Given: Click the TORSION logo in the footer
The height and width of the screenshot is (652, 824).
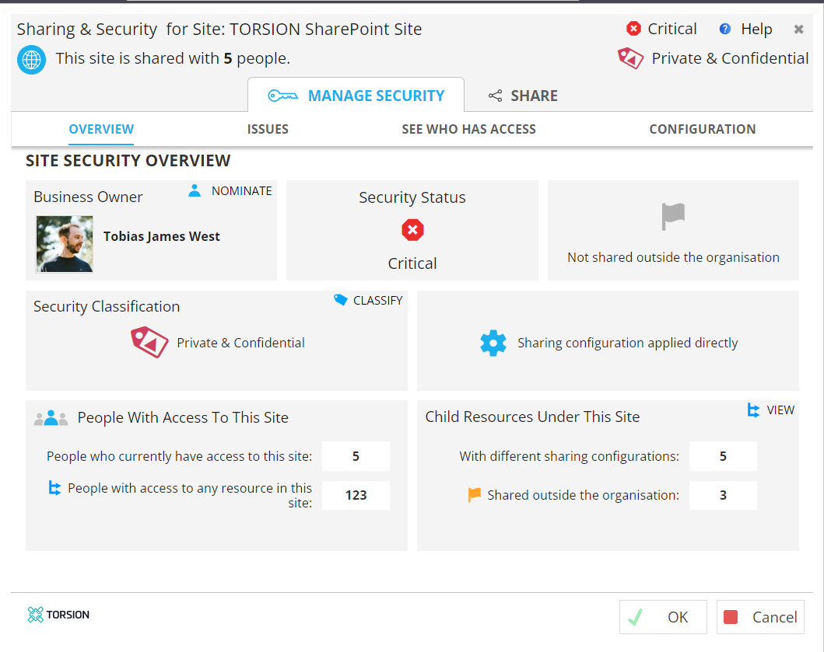Looking at the screenshot, I should 57,615.
